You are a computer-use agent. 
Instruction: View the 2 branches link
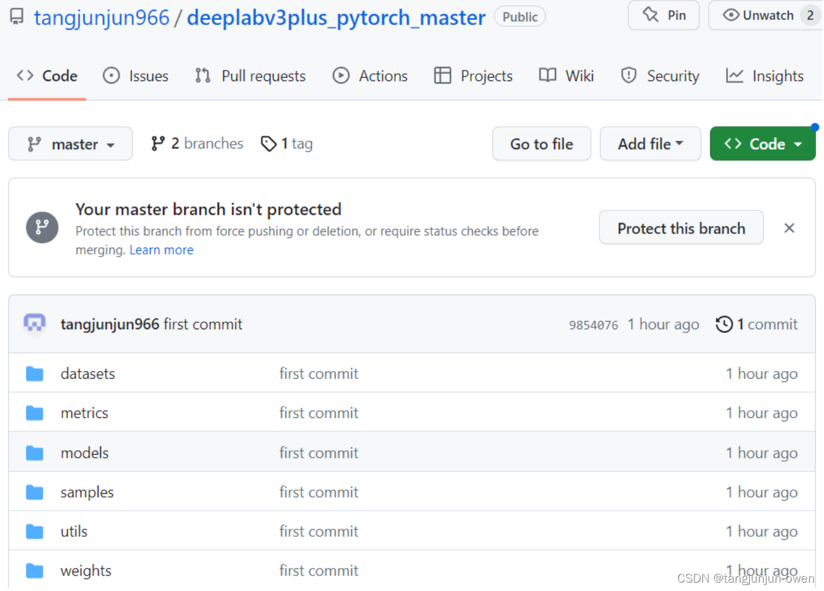click(x=197, y=143)
